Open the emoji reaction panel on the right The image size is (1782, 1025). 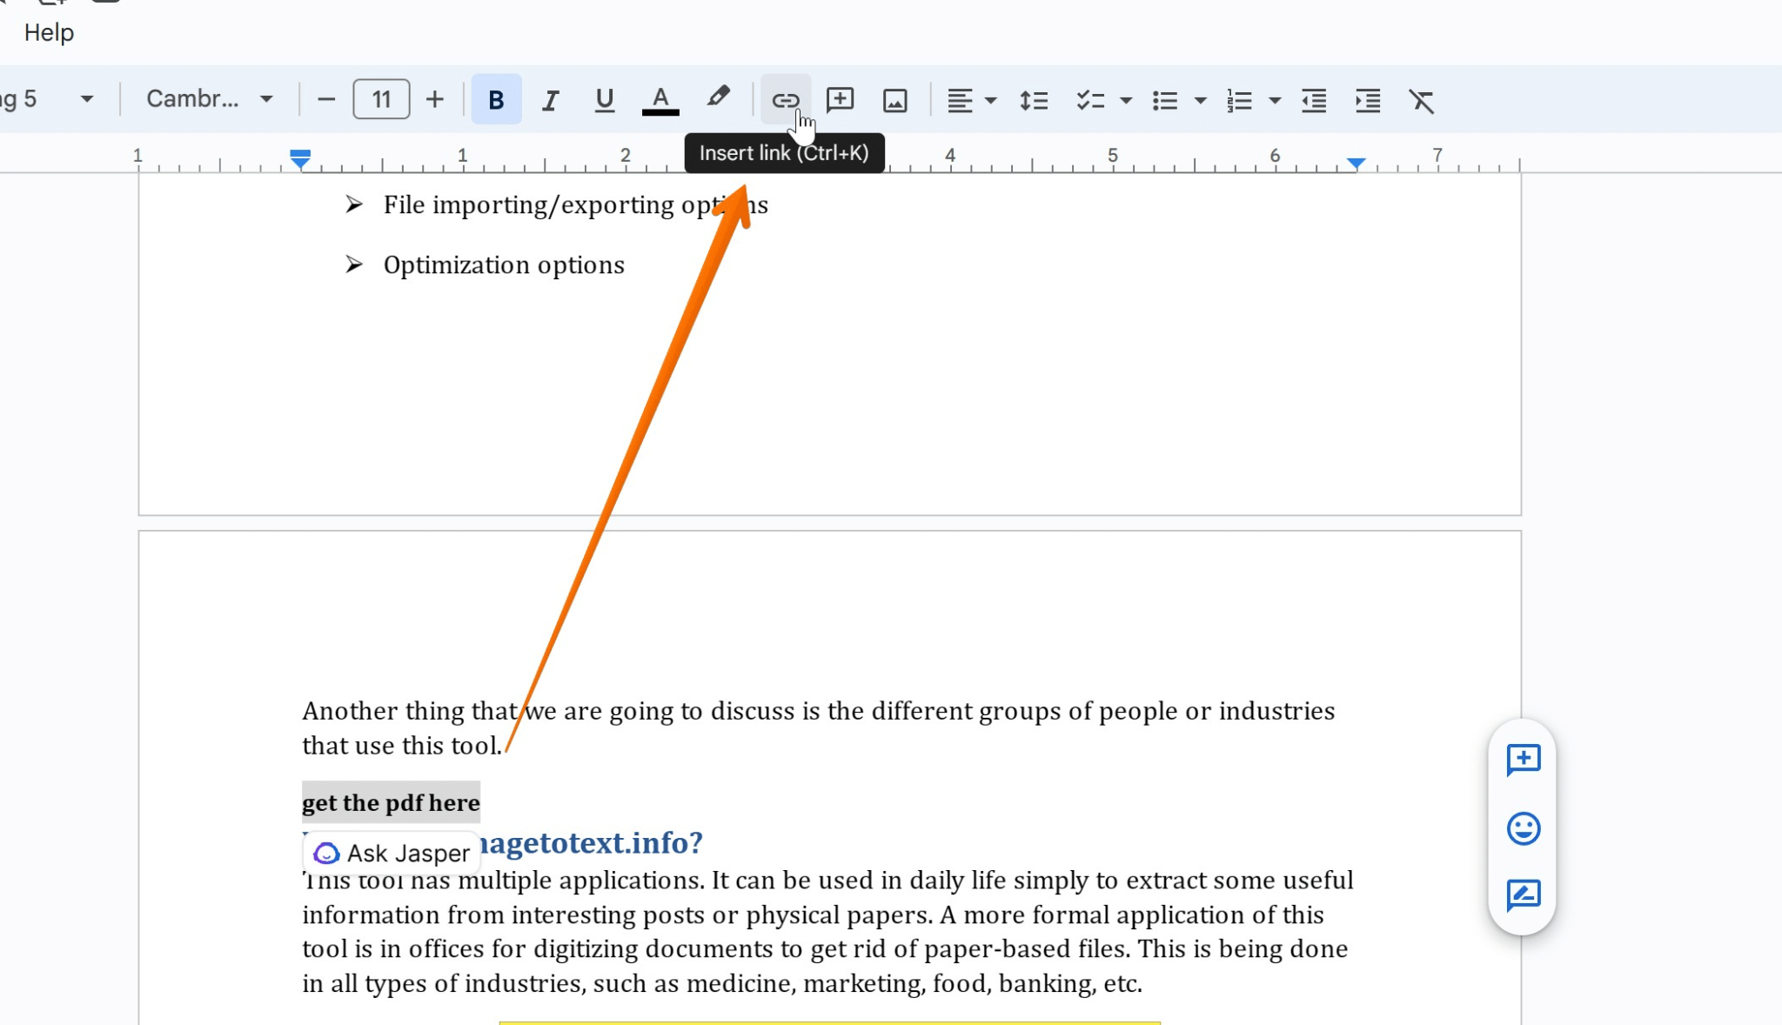coord(1524,828)
